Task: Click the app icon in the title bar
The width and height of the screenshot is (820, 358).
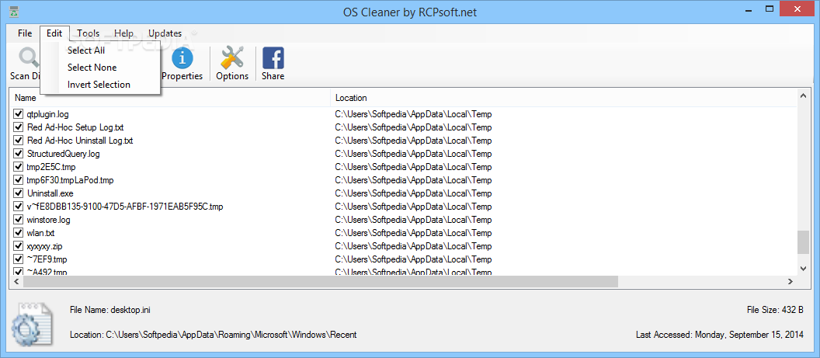Action: (15, 10)
